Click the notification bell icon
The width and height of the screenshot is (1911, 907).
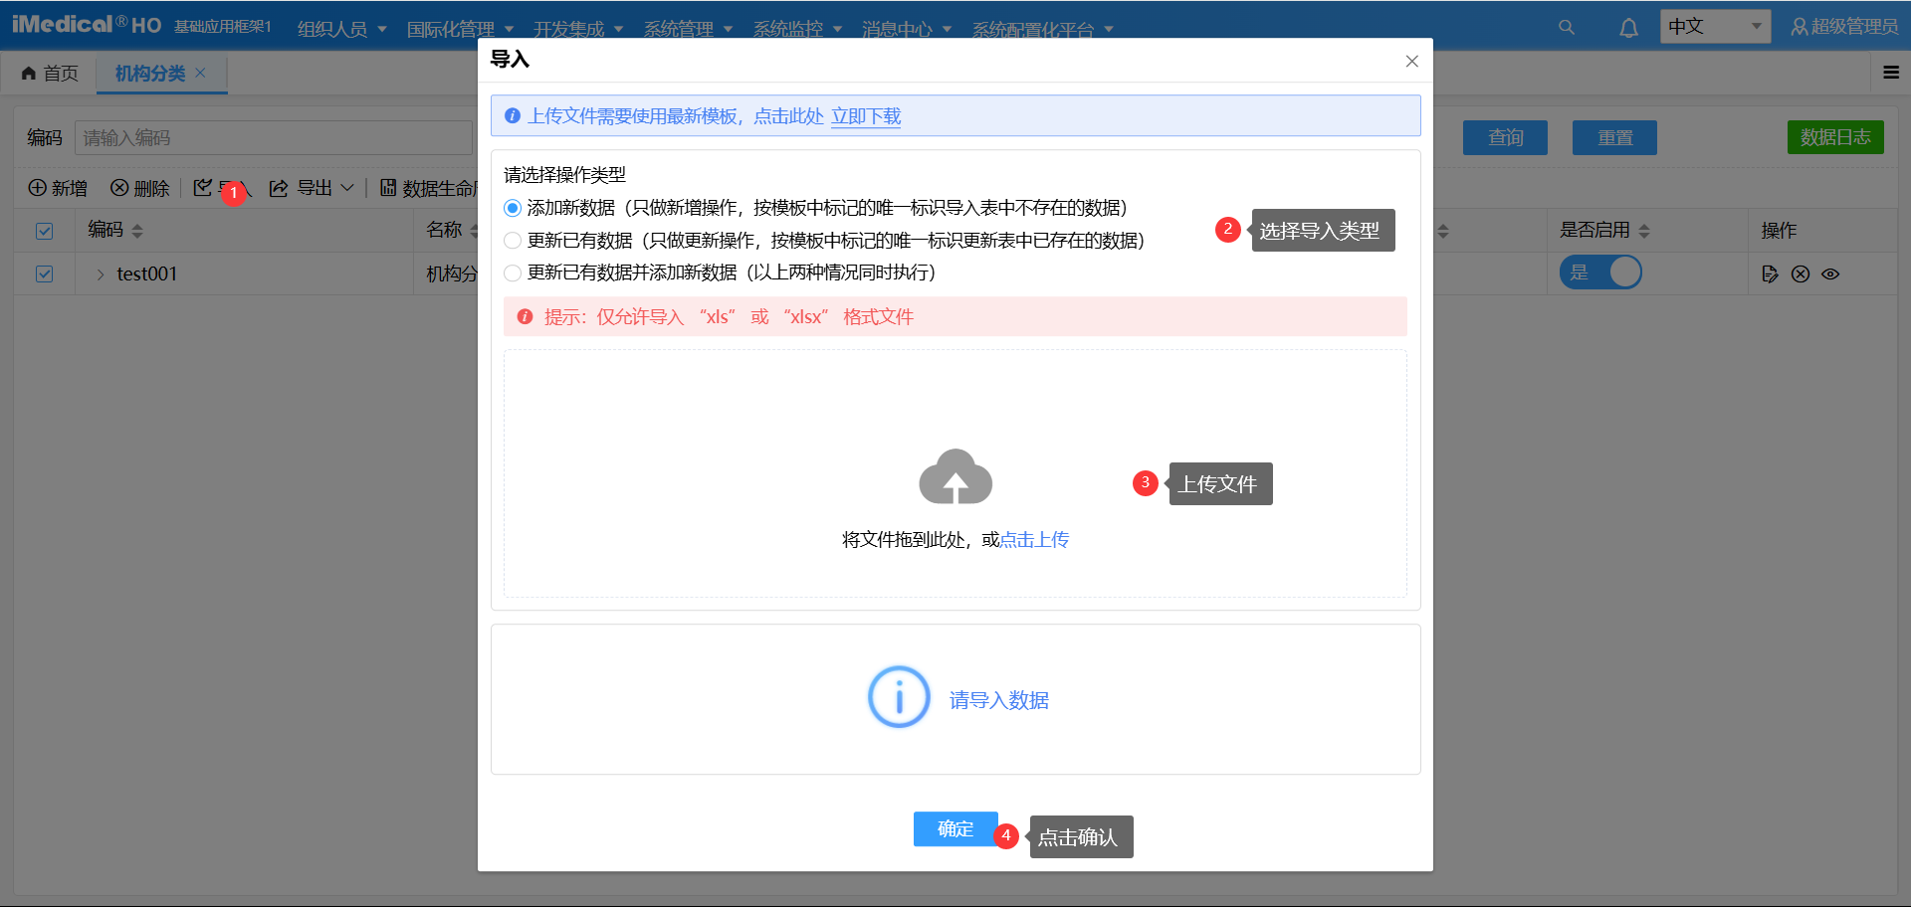point(1628,27)
